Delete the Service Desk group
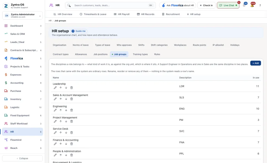The height and width of the screenshot is (163, 267). coord(71,133)
